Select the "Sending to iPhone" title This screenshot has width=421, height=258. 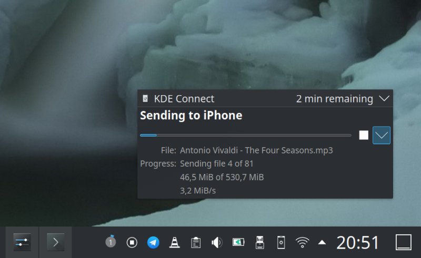tap(191, 115)
